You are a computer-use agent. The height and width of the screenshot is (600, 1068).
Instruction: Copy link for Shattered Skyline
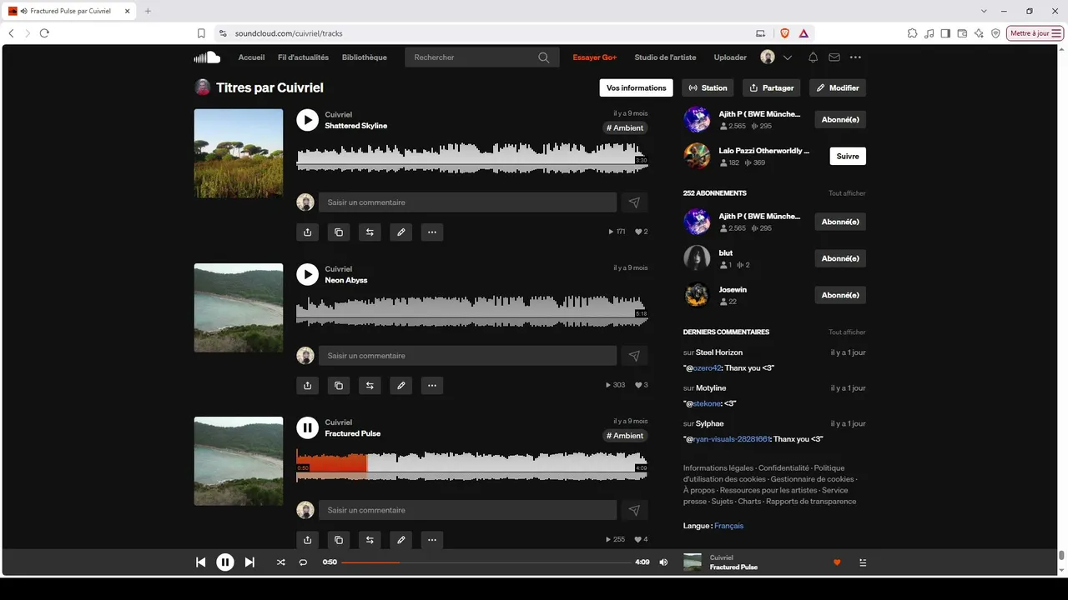(x=338, y=232)
